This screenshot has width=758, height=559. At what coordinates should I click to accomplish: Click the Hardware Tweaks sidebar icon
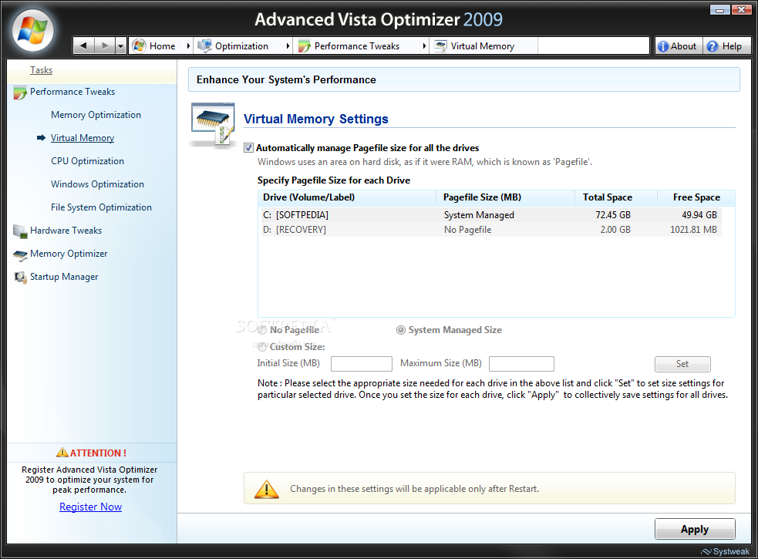[20, 231]
